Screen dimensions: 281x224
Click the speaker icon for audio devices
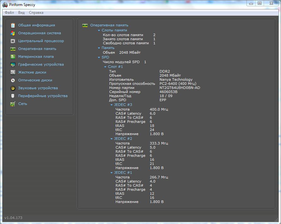pos(13,88)
